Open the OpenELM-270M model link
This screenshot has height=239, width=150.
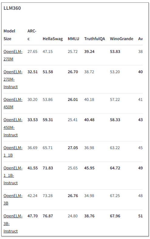(x=13, y=55)
